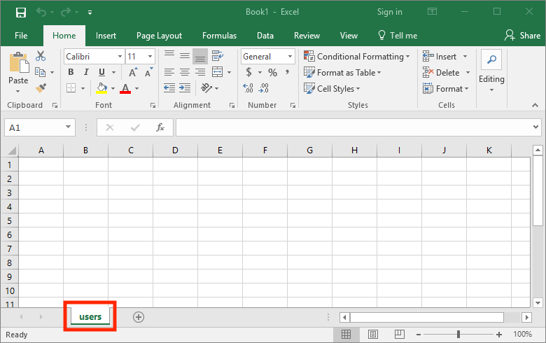Click the Fill Color yellow bucket
The width and height of the screenshot is (546, 343).
tap(101, 88)
